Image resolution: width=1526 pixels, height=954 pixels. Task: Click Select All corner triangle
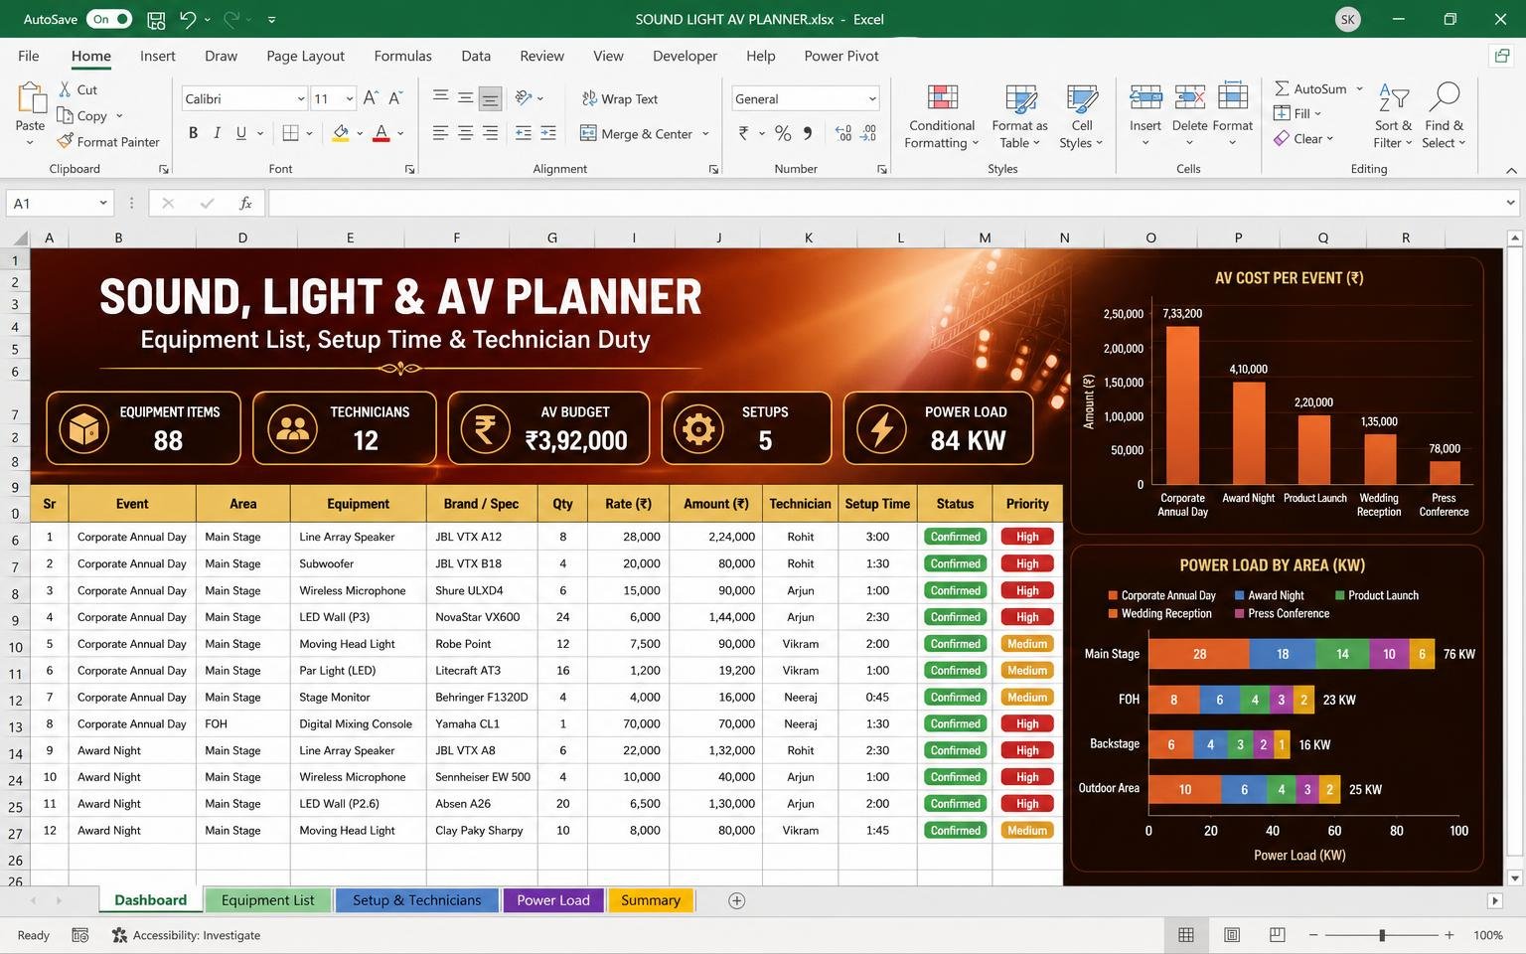[x=19, y=238]
